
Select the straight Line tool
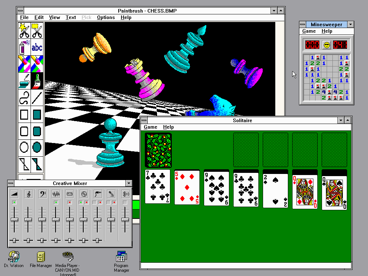click(37, 97)
